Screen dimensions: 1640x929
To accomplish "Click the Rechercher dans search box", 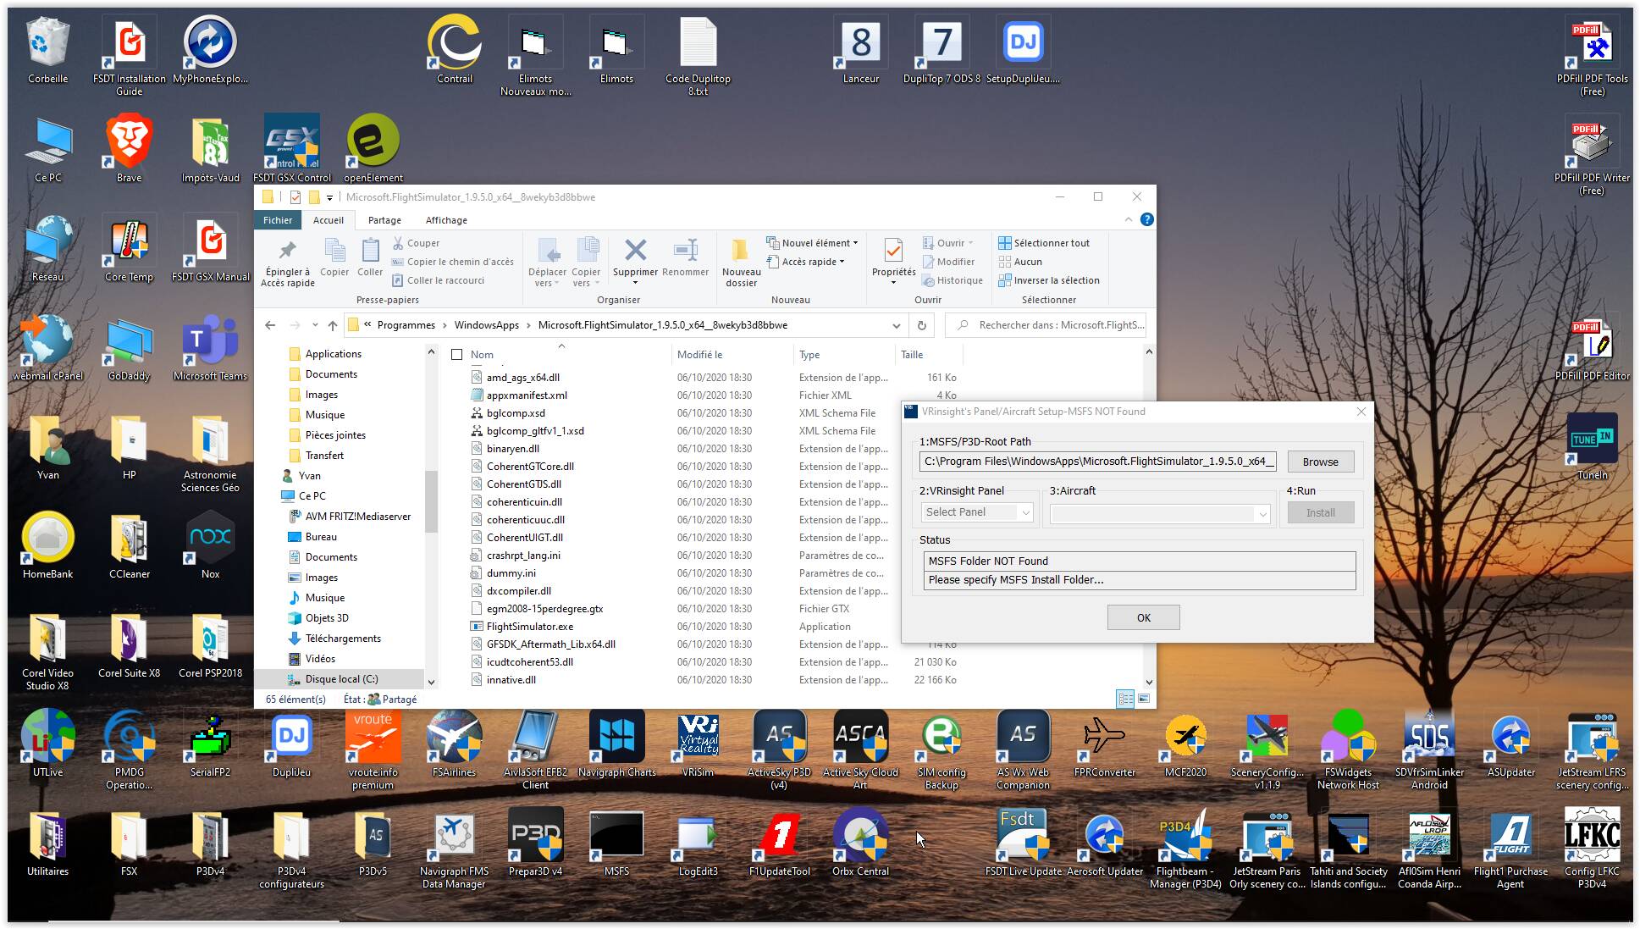I will [x=1047, y=325].
